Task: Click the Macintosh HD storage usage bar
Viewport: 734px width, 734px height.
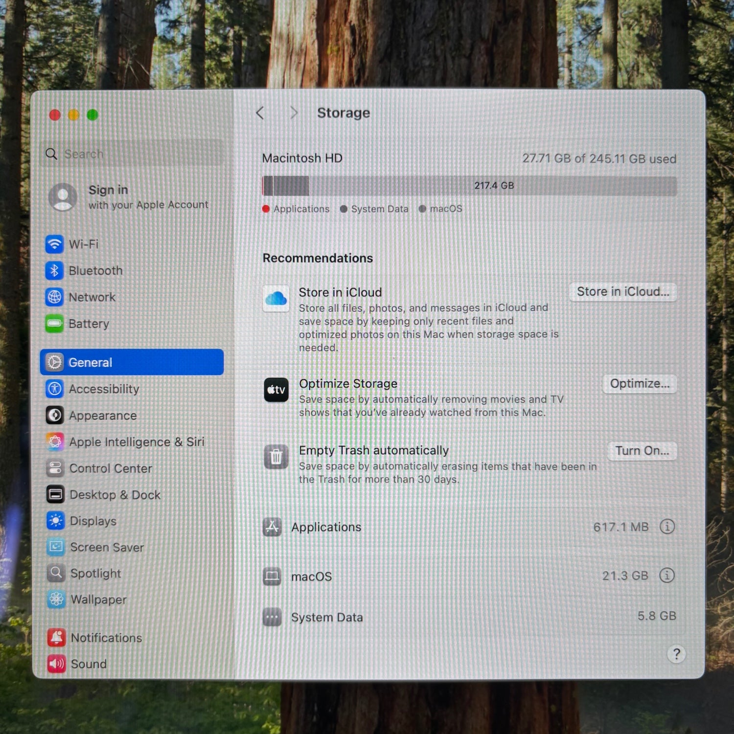Action: pyautogui.click(x=469, y=186)
